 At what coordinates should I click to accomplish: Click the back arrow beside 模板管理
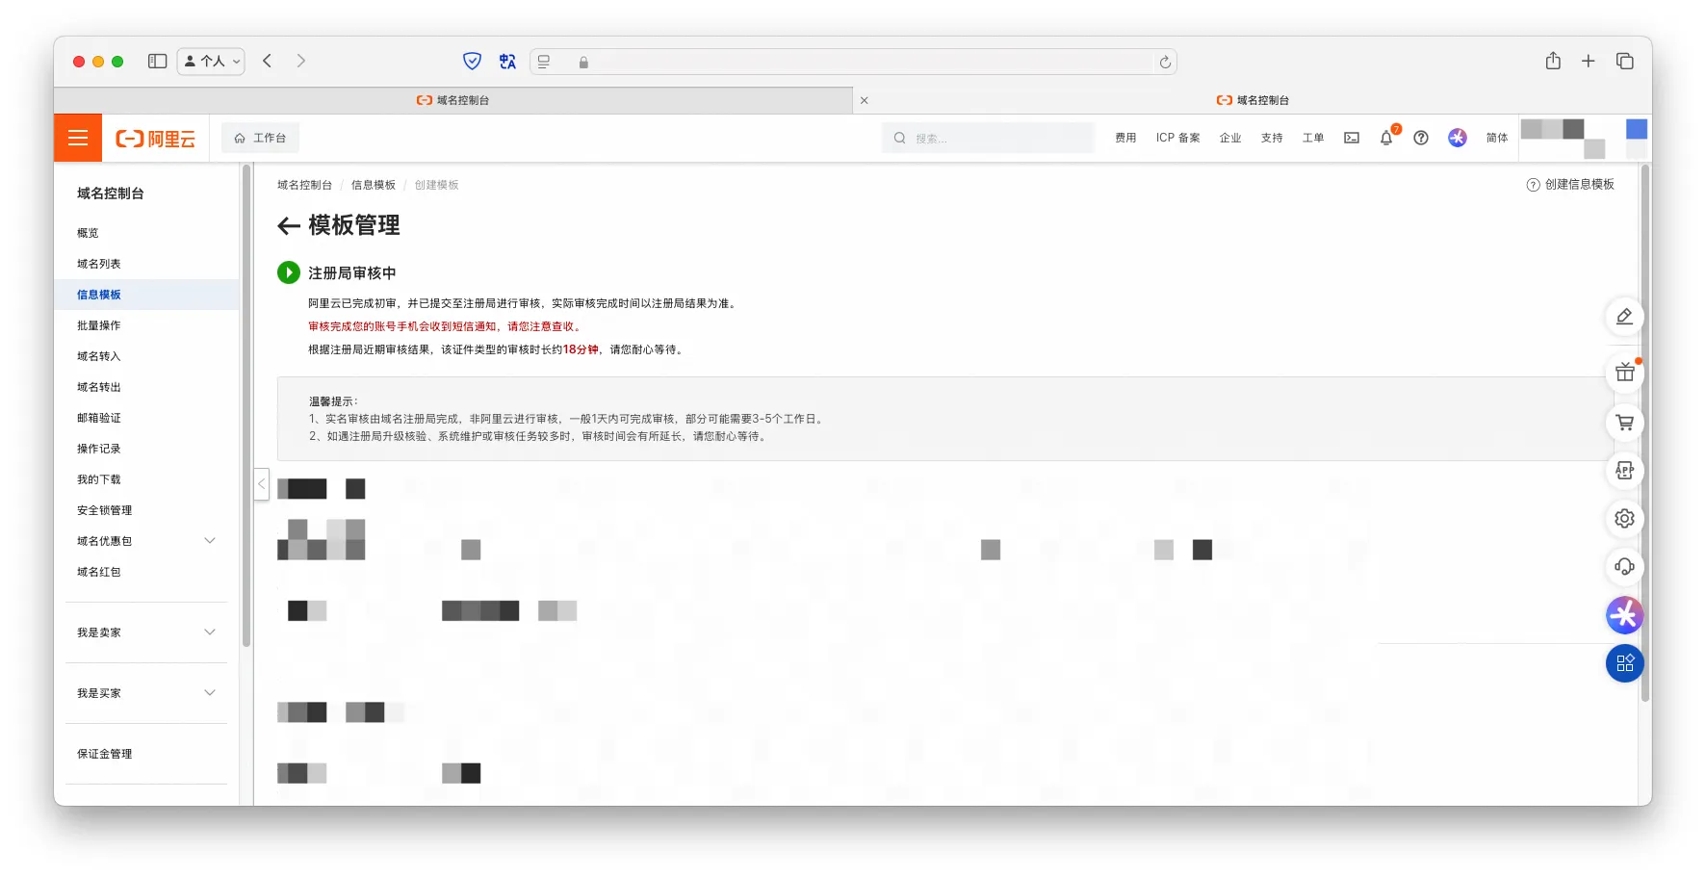(288, 226)
